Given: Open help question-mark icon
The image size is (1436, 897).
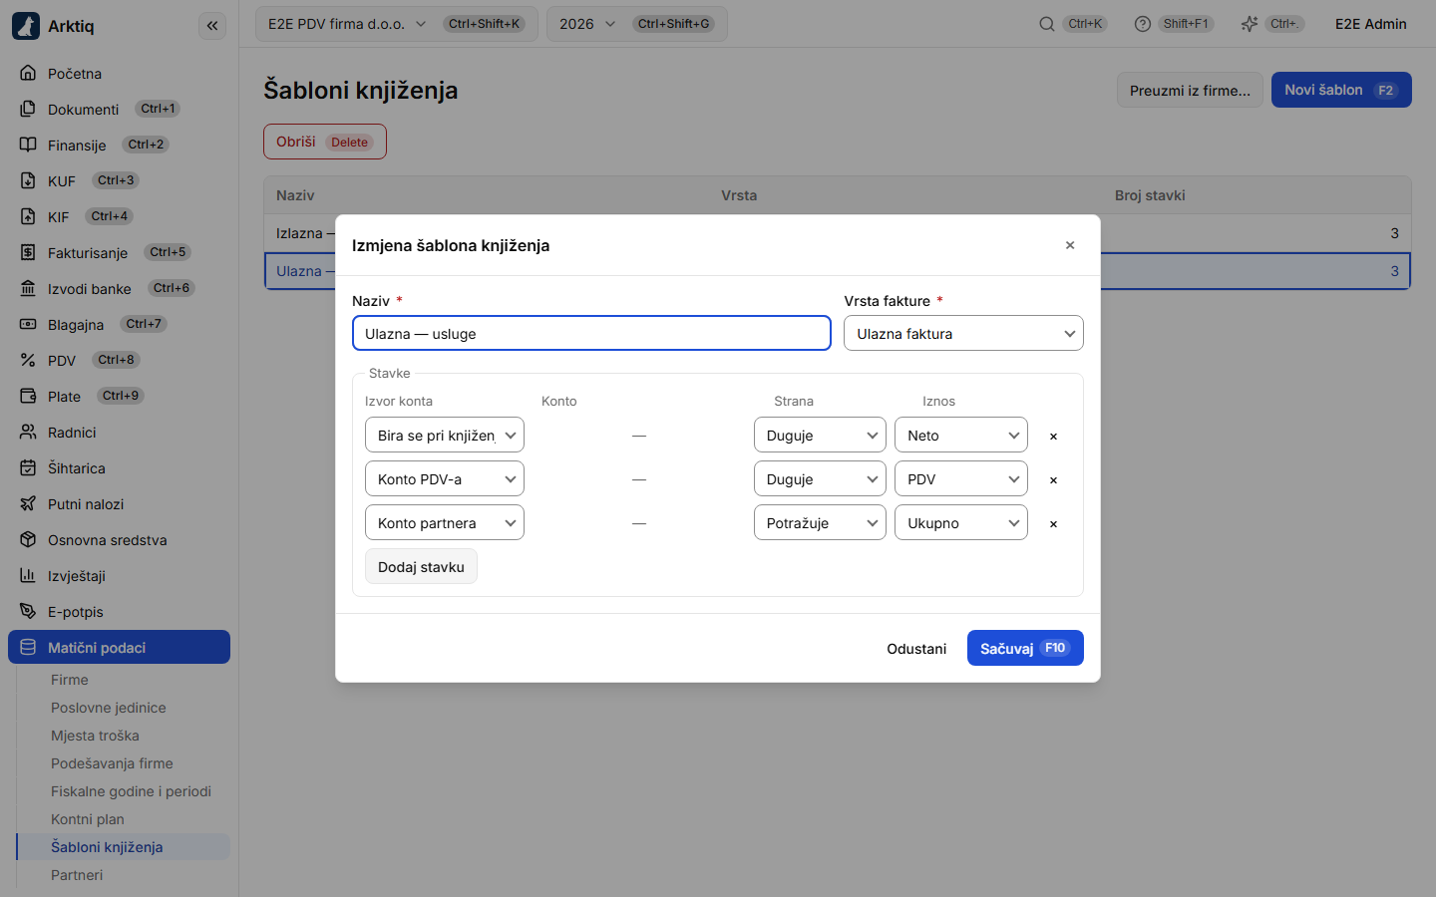Looking at the screenshot, I should (1143, 24).
